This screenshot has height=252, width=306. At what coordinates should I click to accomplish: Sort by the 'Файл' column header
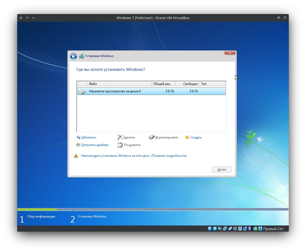click(119, 84)
